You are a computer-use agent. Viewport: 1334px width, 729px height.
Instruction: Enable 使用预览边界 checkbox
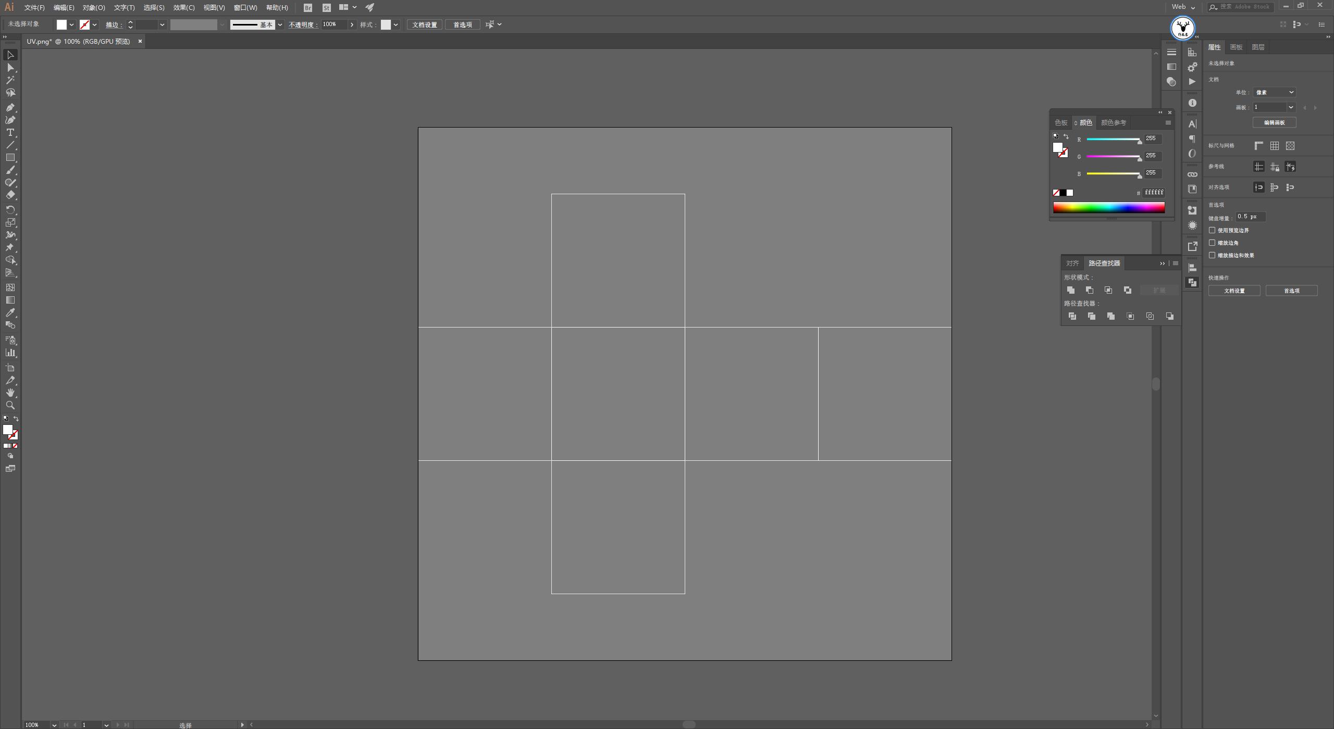(x=1212, y=230)
